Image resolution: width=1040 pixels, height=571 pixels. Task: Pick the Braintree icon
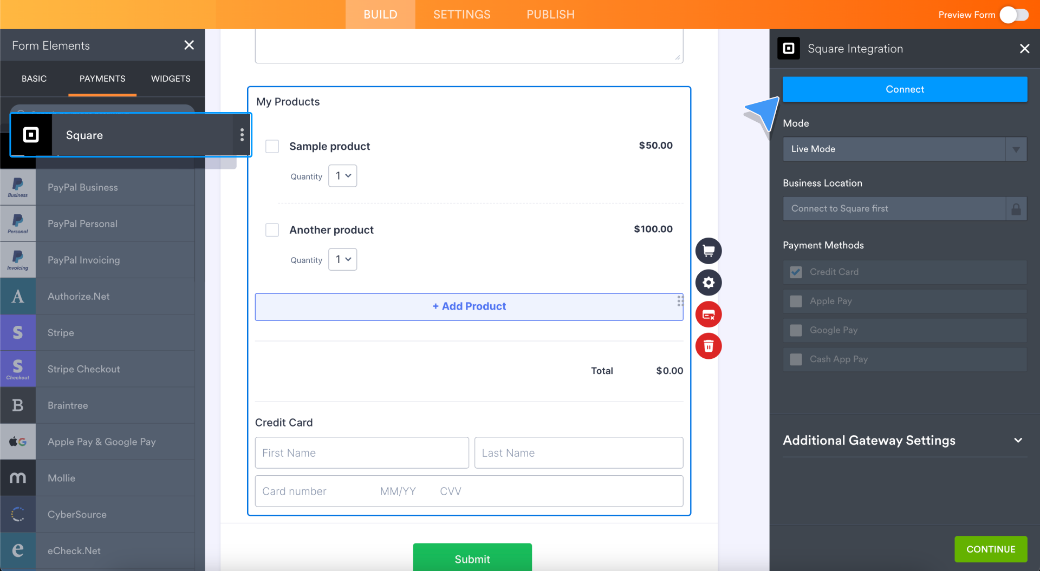pyautogui.click(x=18, y=405)
